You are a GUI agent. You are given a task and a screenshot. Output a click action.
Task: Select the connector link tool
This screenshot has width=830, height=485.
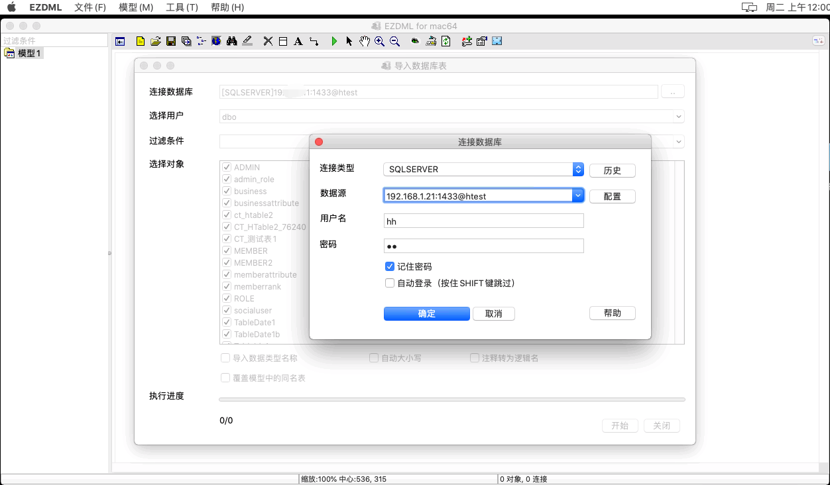[x=314, y=41]
